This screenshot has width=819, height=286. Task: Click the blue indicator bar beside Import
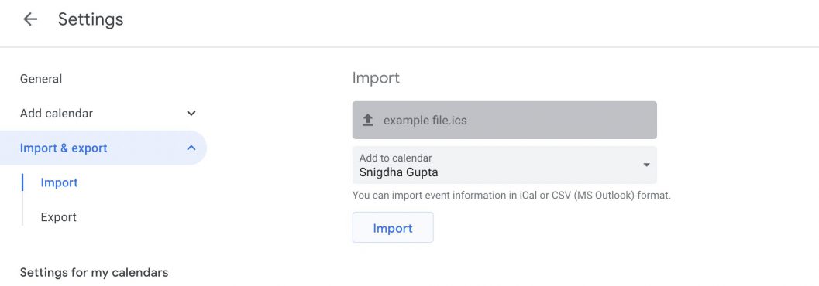coord(22,182)
